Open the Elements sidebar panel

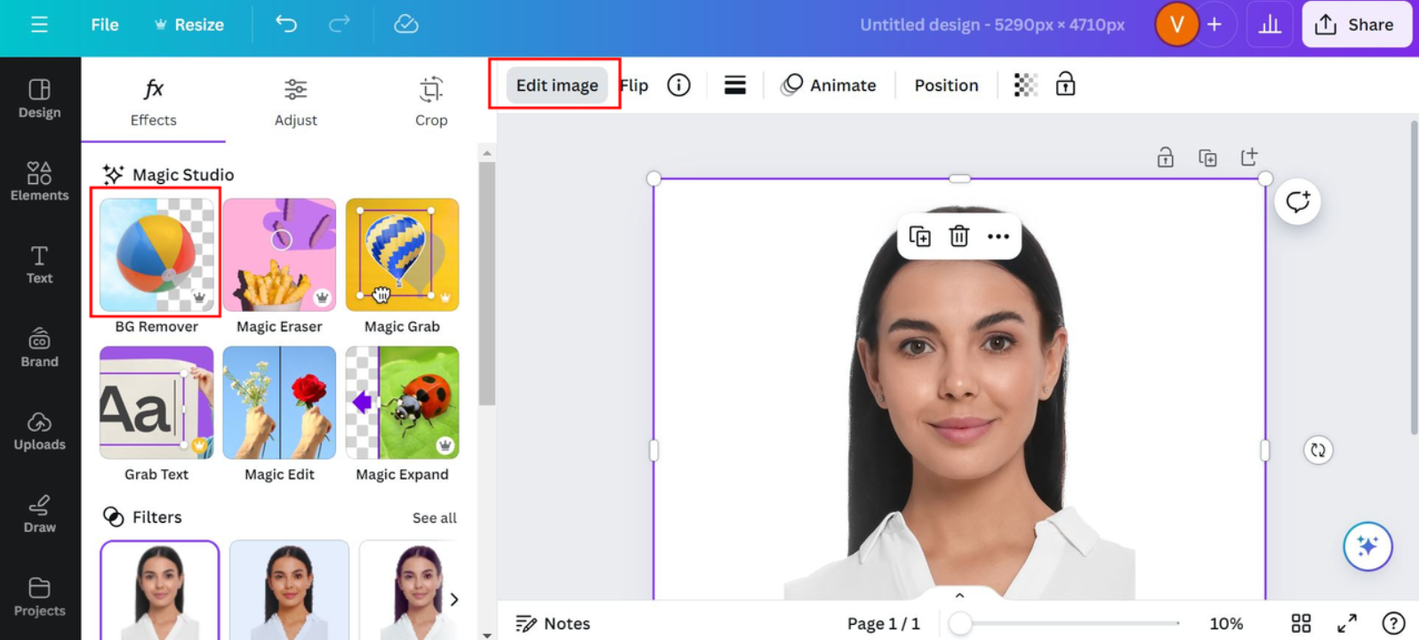40,181
